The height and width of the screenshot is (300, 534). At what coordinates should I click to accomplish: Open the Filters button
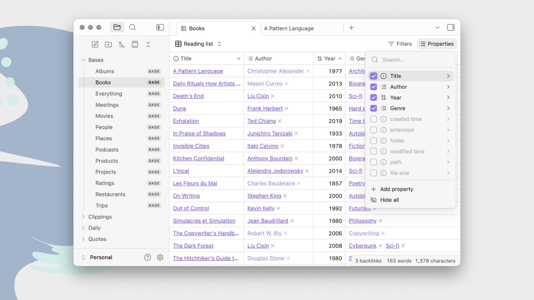[400, 44]
